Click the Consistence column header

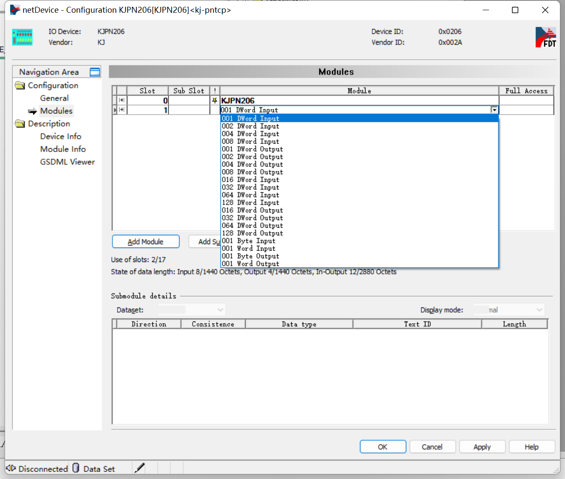(213, 324)
